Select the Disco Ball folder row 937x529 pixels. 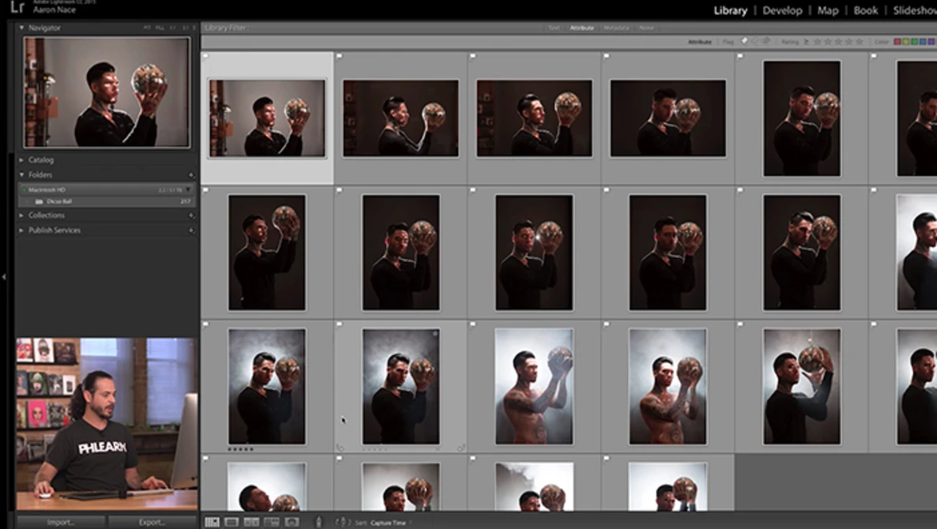(108, 201)
